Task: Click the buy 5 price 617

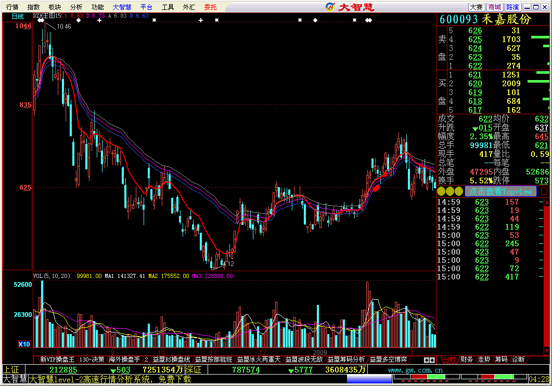Action: pos(475,110)
